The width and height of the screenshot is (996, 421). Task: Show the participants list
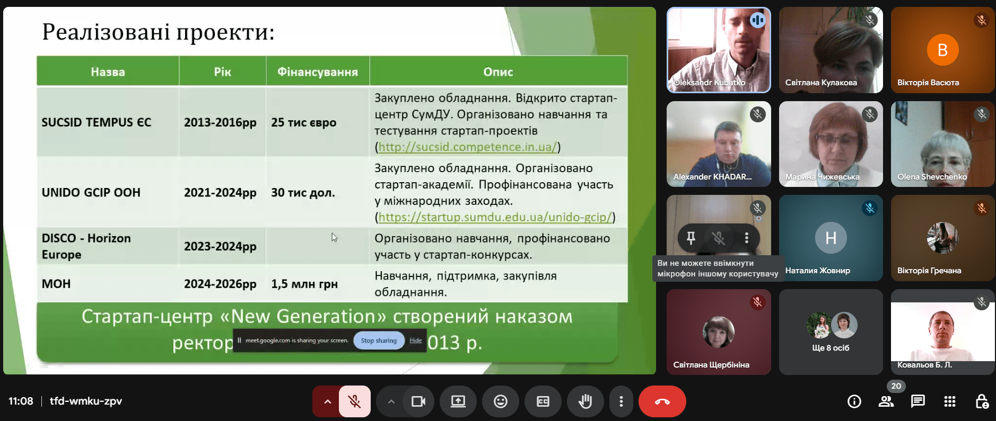tap(886, 401)
